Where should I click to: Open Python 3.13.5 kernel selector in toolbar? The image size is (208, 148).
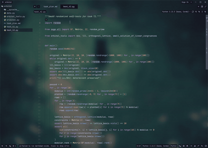tap(176, 12)
